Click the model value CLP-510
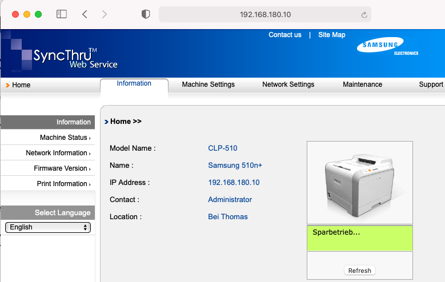445x282 pixels. [223, 148]
